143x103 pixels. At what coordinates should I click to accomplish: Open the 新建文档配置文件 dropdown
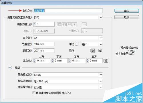(68, 17)
